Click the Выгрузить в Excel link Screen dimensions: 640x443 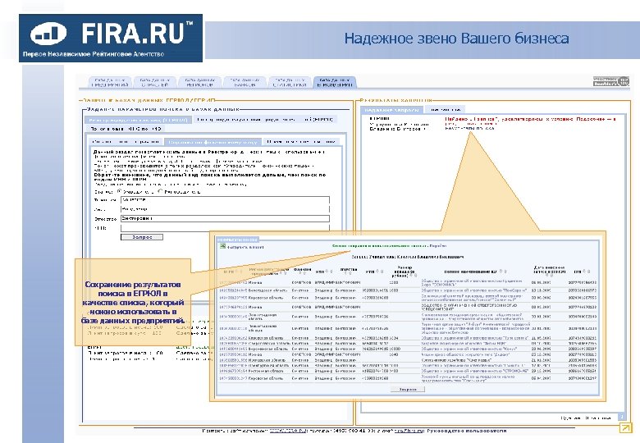245,247
